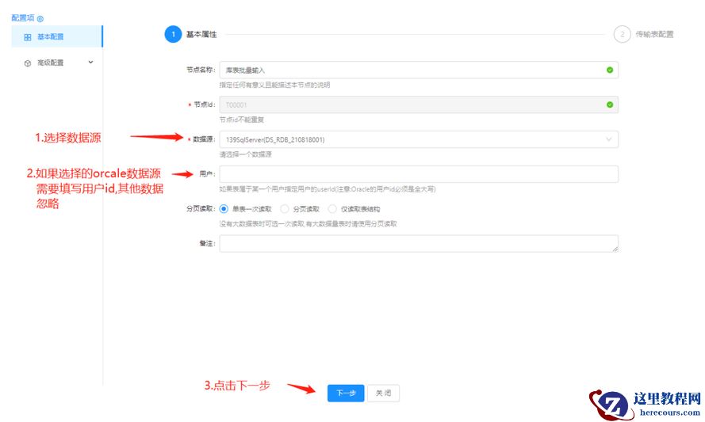Click the 关闭 button

click(x=384, y=393)
